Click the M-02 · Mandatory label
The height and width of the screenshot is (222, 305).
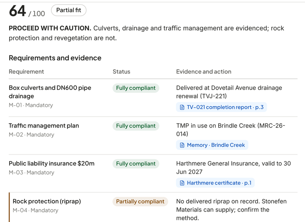pos(31,135)
